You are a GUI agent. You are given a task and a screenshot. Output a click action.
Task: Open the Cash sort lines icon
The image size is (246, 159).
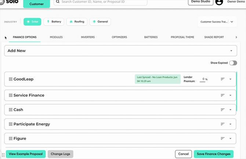223,110
